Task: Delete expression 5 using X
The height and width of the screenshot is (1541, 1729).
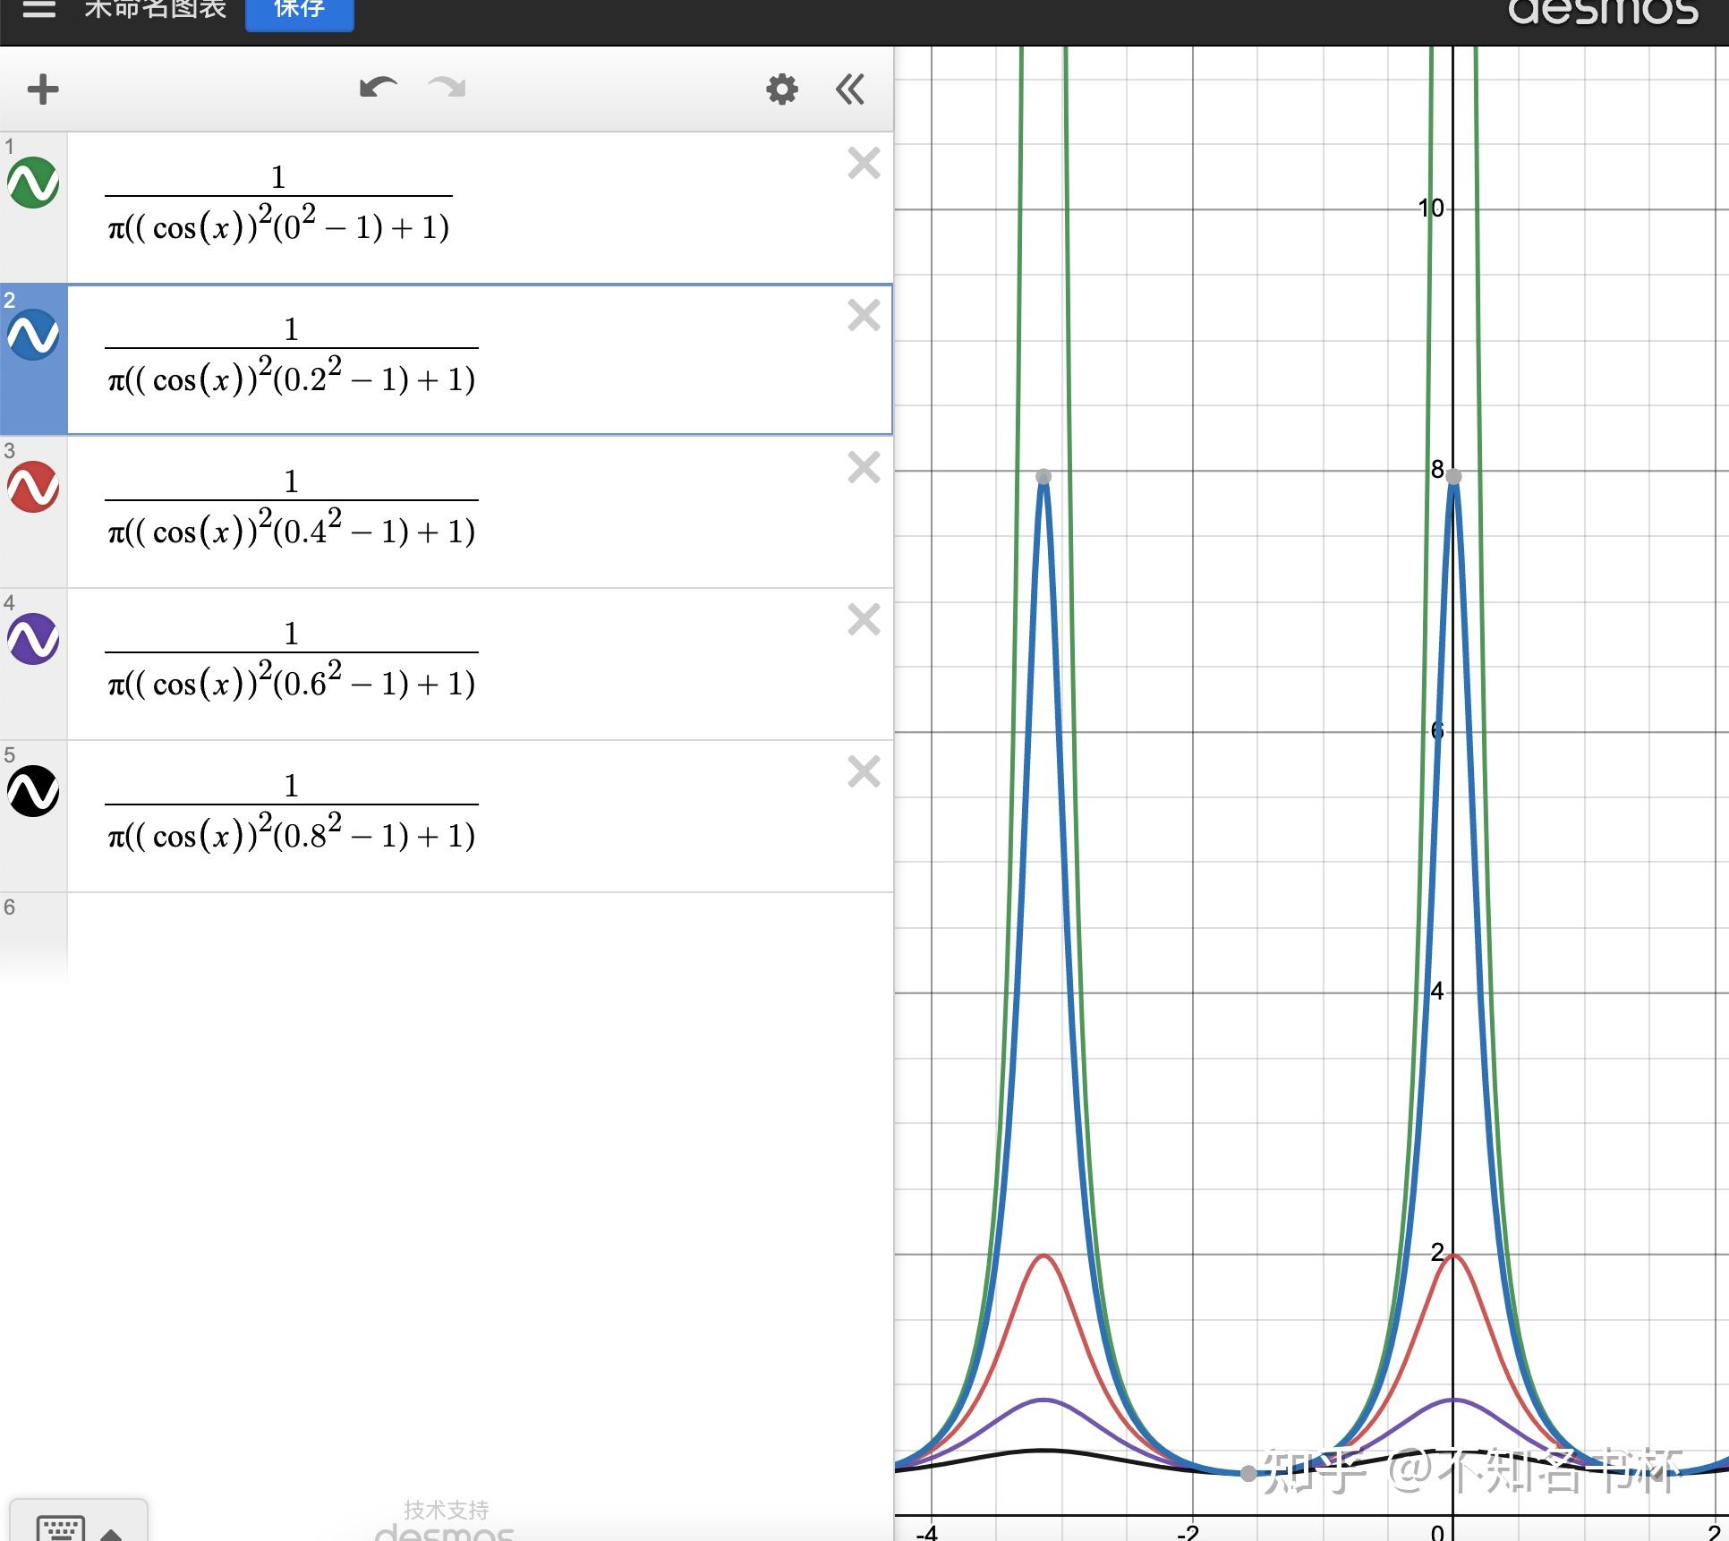Action: click(864, 771)
